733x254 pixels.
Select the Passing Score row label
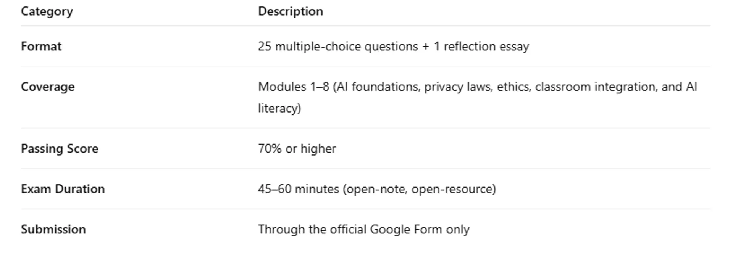click(60, 148)
